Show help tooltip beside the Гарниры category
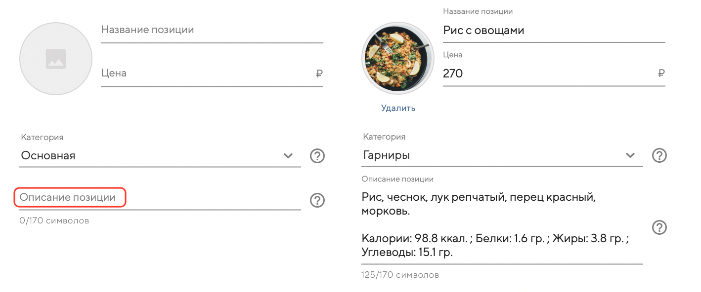701x292 pixels. [x=659, y=155]
